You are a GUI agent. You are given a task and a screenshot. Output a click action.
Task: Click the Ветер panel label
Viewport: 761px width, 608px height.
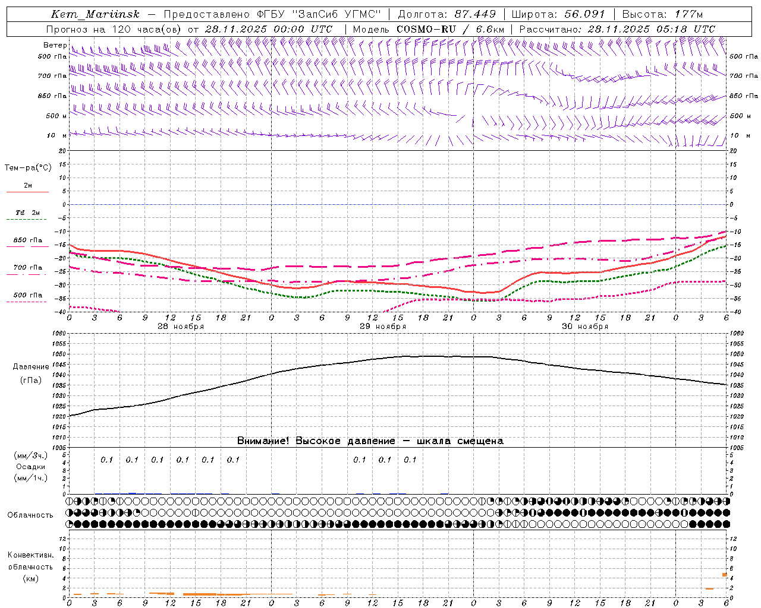pos(55,45)
